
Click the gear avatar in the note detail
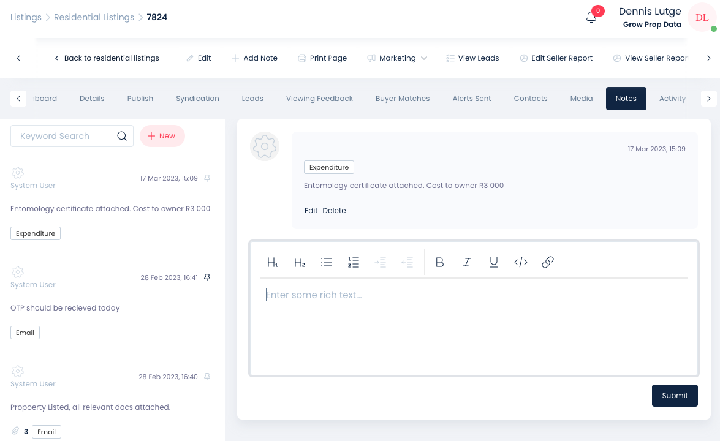point(265,146)
